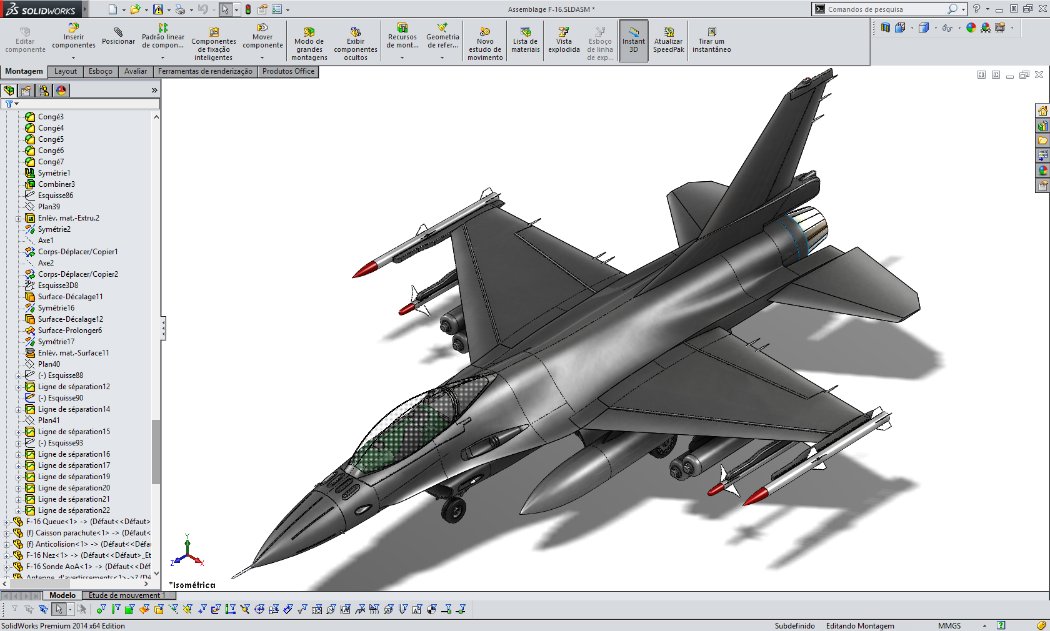Click the Section view icon
The image size is (1050, 631).
click(886, 27)
